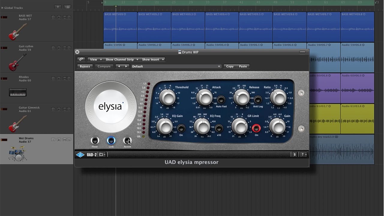Open the View menu in plugin window
The height and width of the screenshot is (216, 384).
coord(95,59)
